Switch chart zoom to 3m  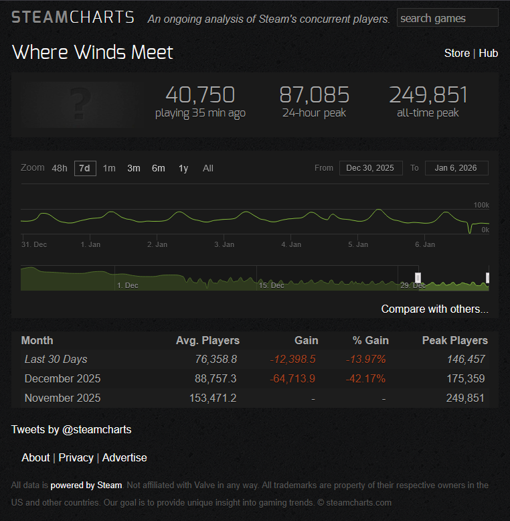134,169
